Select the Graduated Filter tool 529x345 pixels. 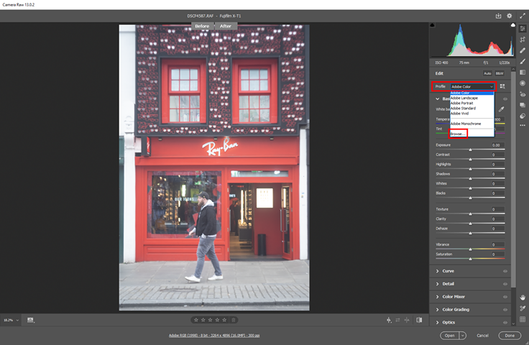523,72
